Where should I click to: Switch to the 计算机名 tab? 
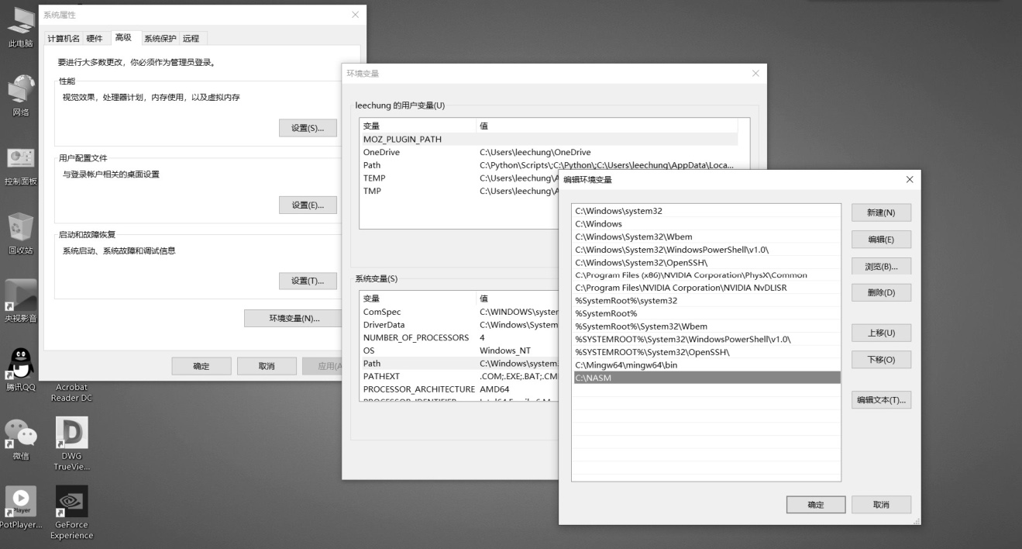tap(63, 39)
